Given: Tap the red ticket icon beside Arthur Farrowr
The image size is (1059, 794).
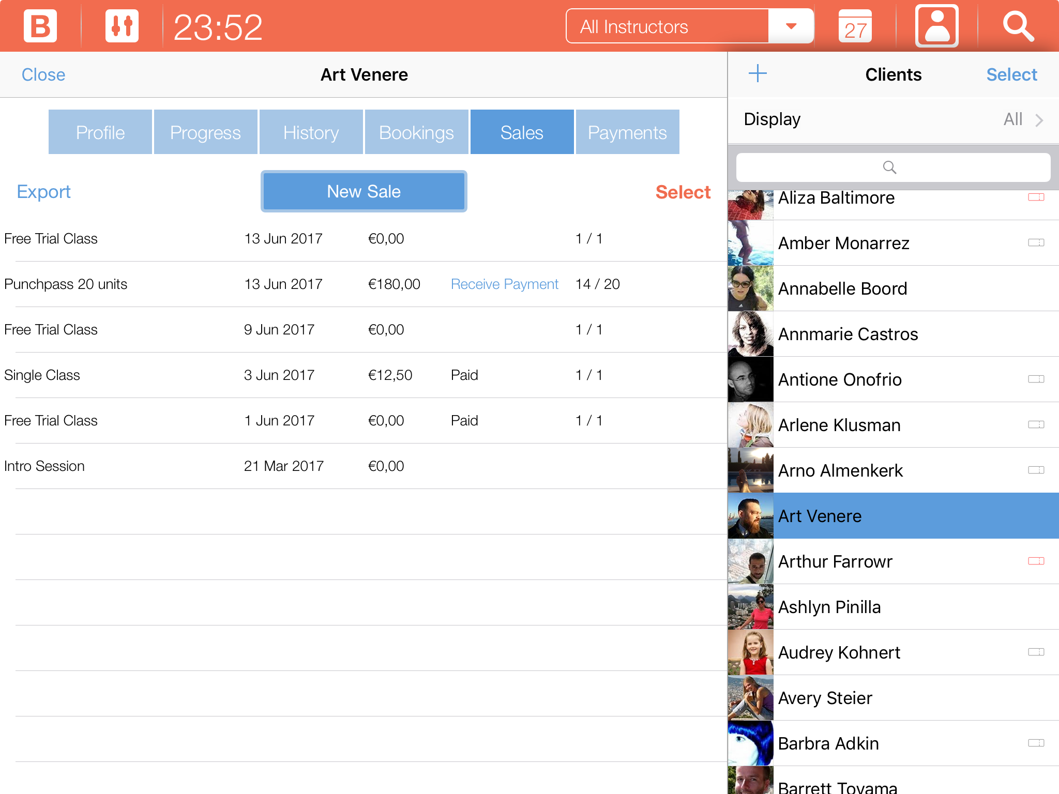Looking at the screenshot, I should coord(1036,561).
